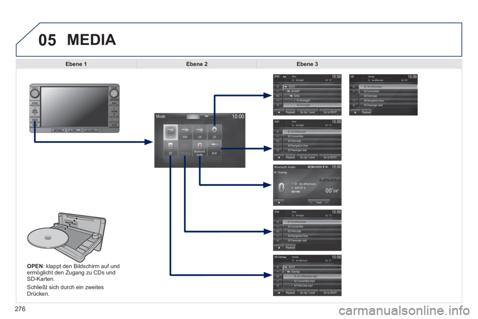
Task: Click Playback button in DISC screen
Action: click(290, 112)
